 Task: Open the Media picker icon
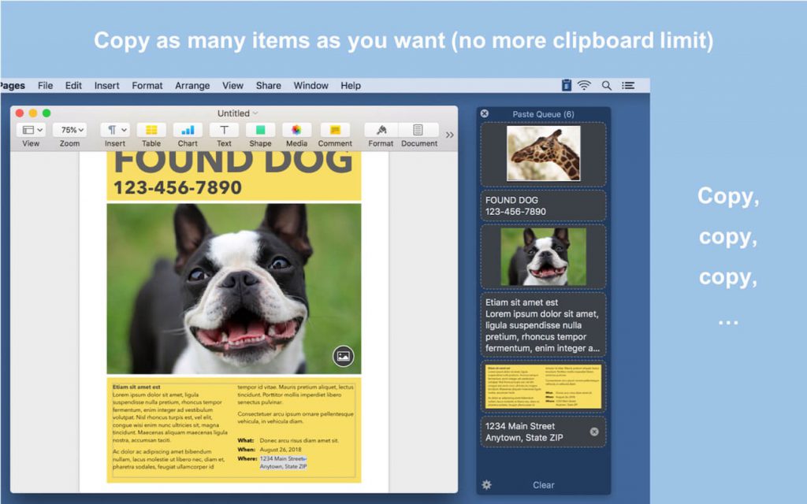tap(296, 132)
